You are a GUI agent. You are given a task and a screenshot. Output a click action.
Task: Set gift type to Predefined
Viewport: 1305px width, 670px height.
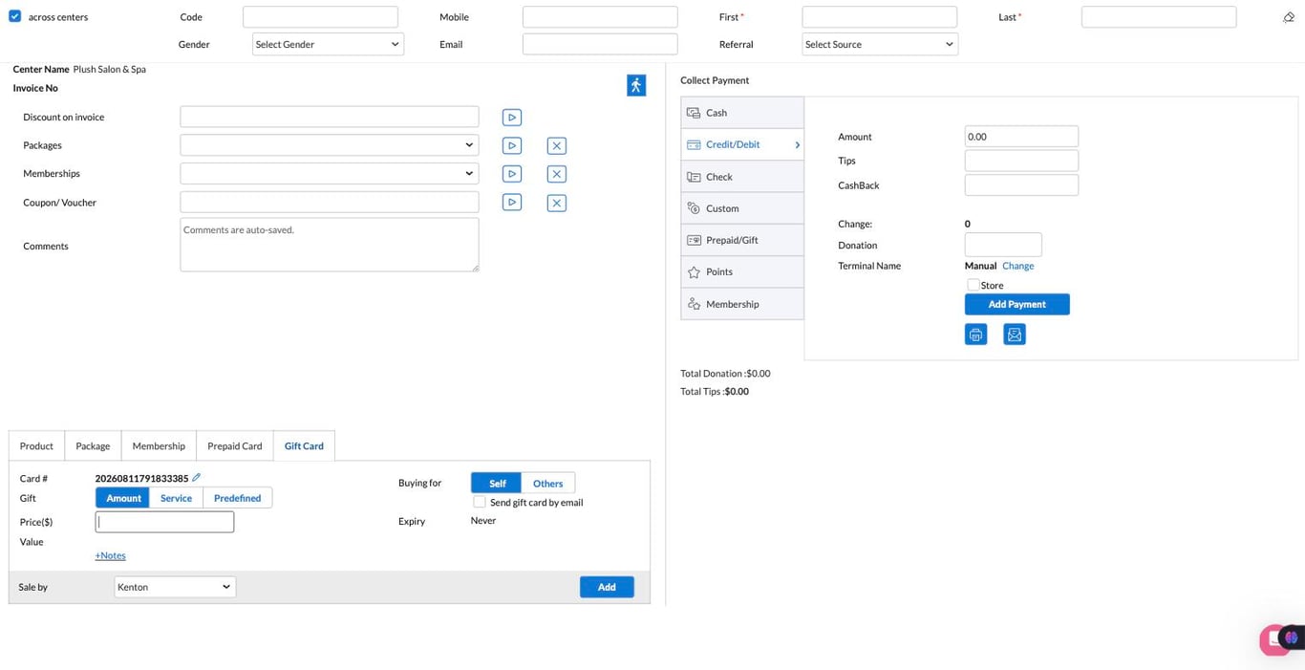coord(238,498)
